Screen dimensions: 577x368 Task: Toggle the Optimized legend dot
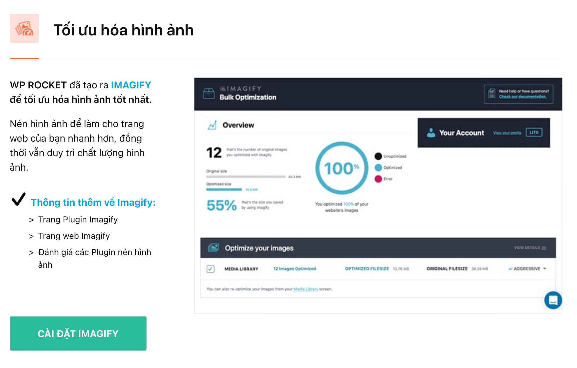pos(378,167)
